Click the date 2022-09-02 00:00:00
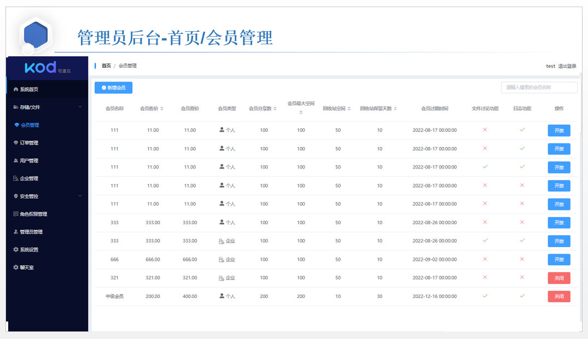 (x=435, y=260)
